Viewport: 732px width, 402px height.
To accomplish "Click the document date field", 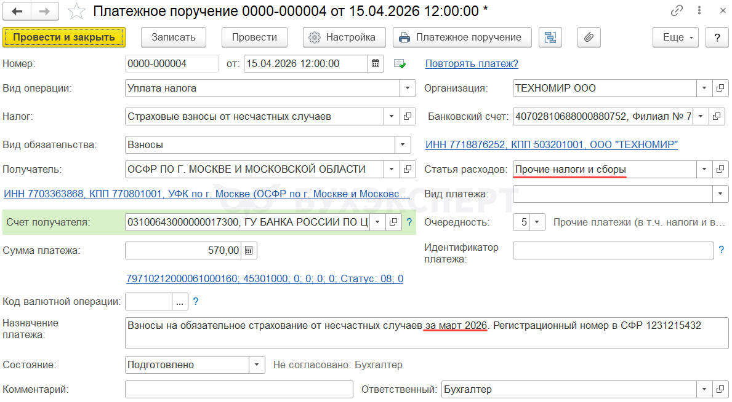I will (x=306, y=64).
